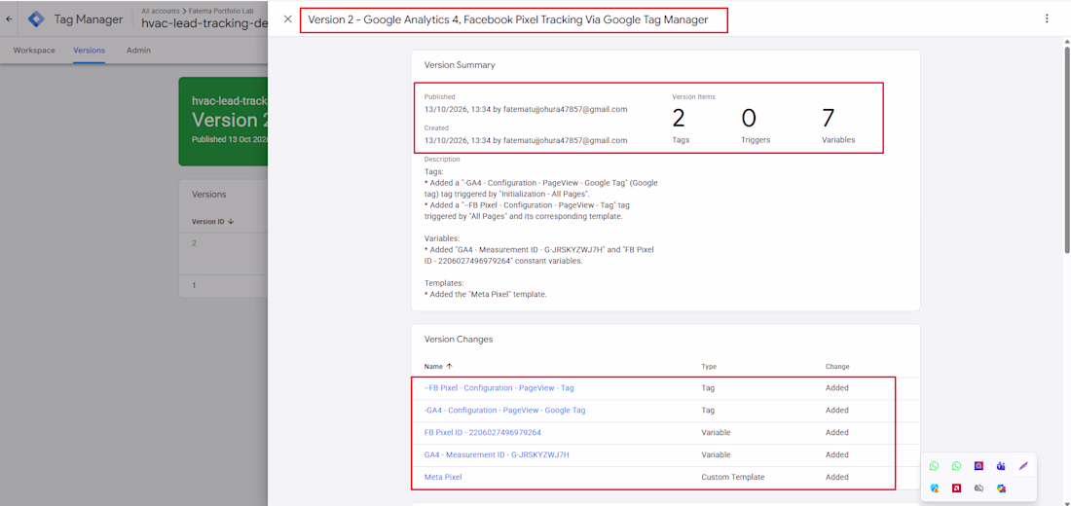The height and width of the screenshot is (506, 1071).
Task: Open the Microsoft 365 Copilot tray icon
Action: (1001, 488)
